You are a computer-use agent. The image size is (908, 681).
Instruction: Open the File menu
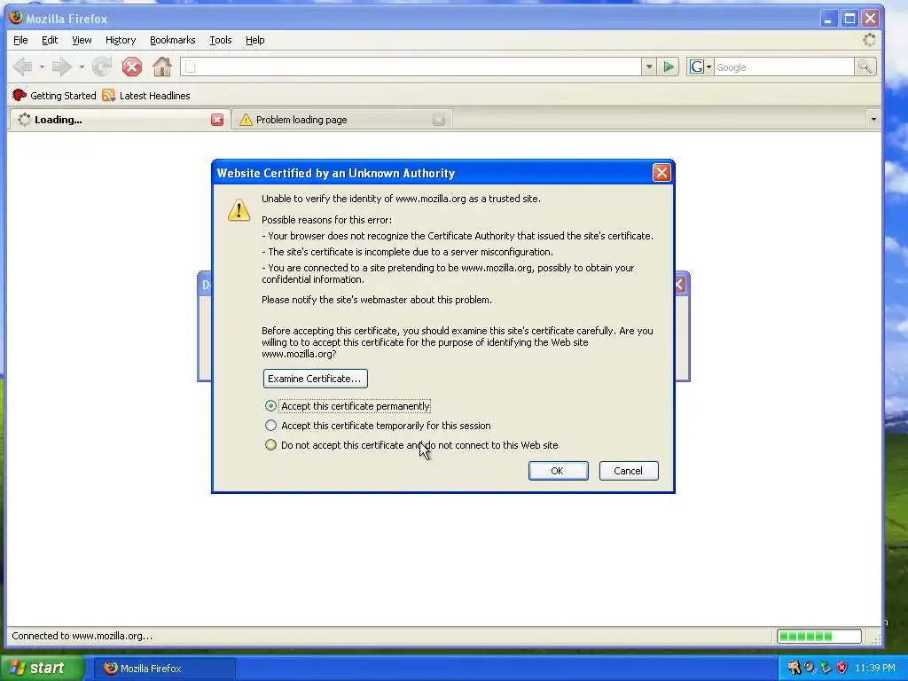pyautogui.click(x=20, y=40)
